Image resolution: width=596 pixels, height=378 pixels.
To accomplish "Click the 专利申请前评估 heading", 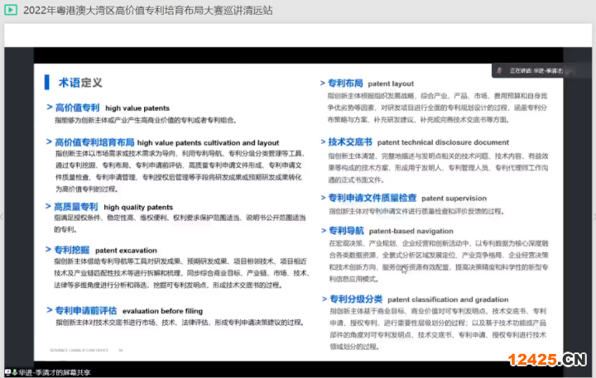I will pyautogui.click(x=85, y=310).
